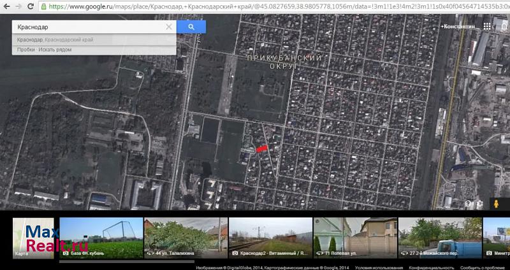Select the yellow Pegman Street View icon
This screenshot has height=270, width=510.
coord(495,204)
